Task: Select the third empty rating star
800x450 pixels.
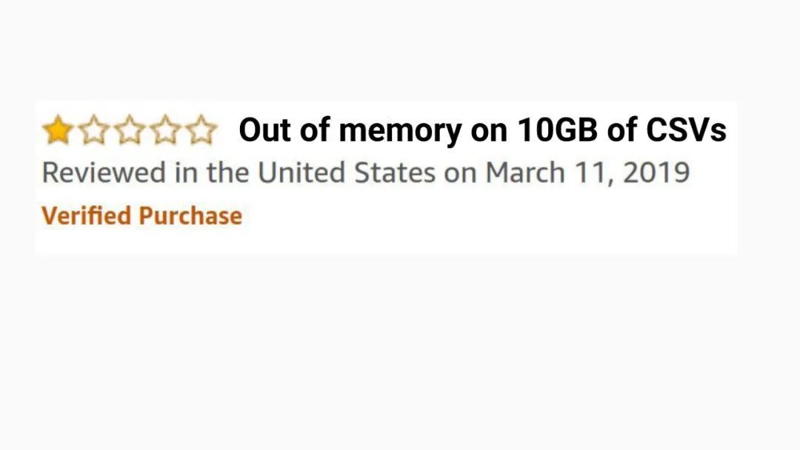Action: point(129,131)
